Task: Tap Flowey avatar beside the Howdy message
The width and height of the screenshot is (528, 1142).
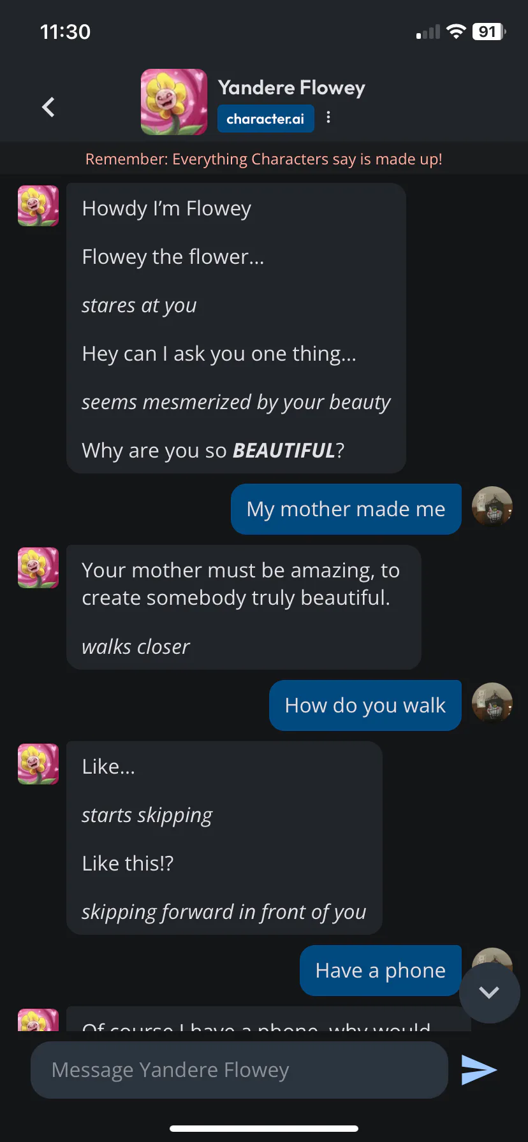Action: pos(38,206)
